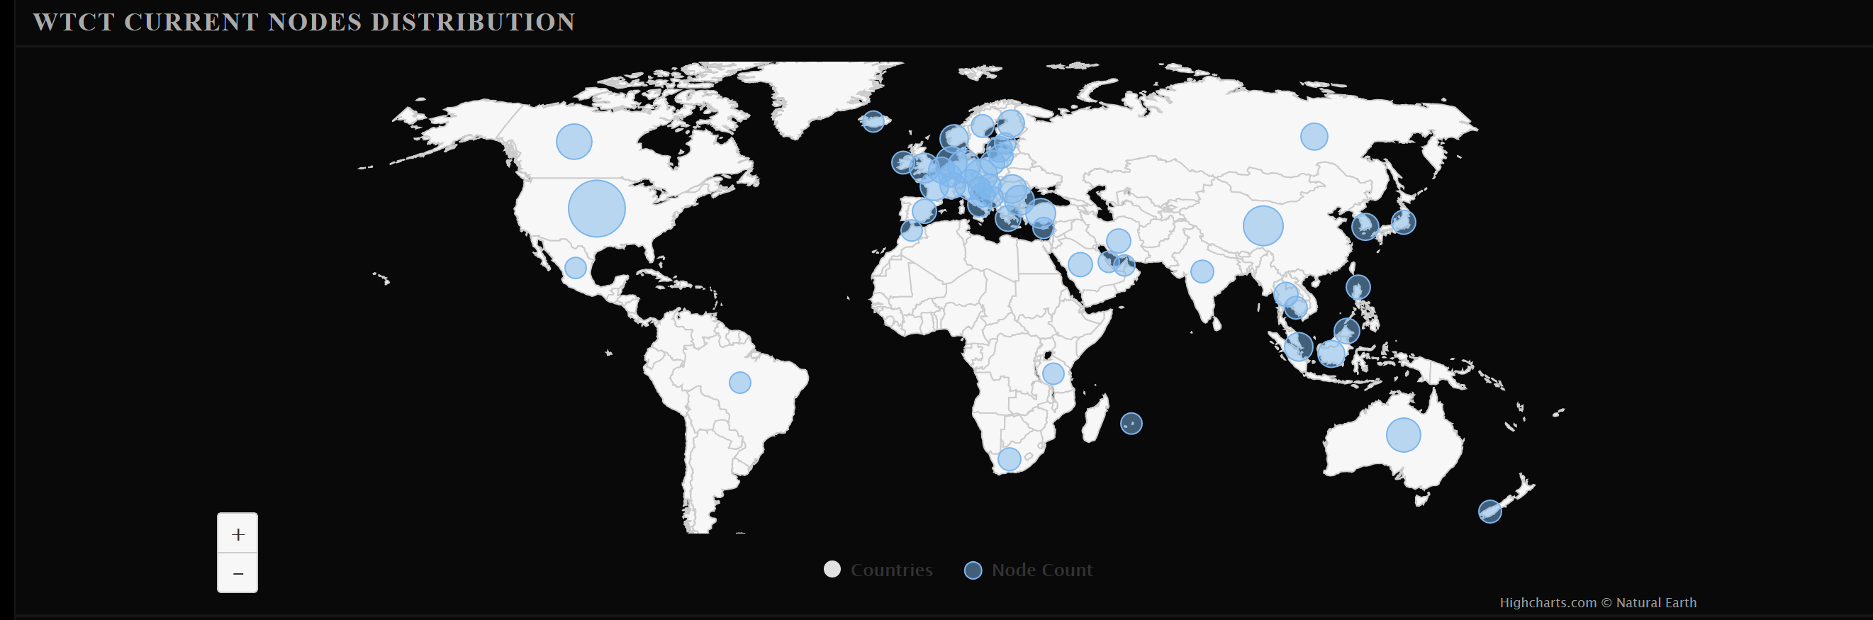Select the Siberia Russia node bubble
This screenshot has width=1873, height=620.
click(x=1314, y=137)
